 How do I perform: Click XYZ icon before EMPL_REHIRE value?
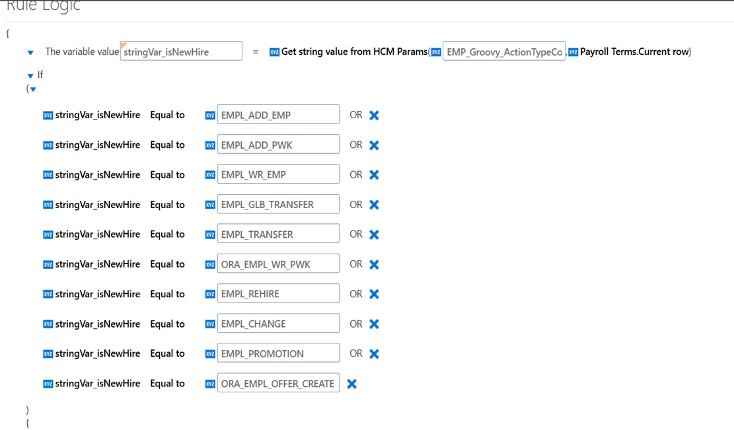pos(210,295)
